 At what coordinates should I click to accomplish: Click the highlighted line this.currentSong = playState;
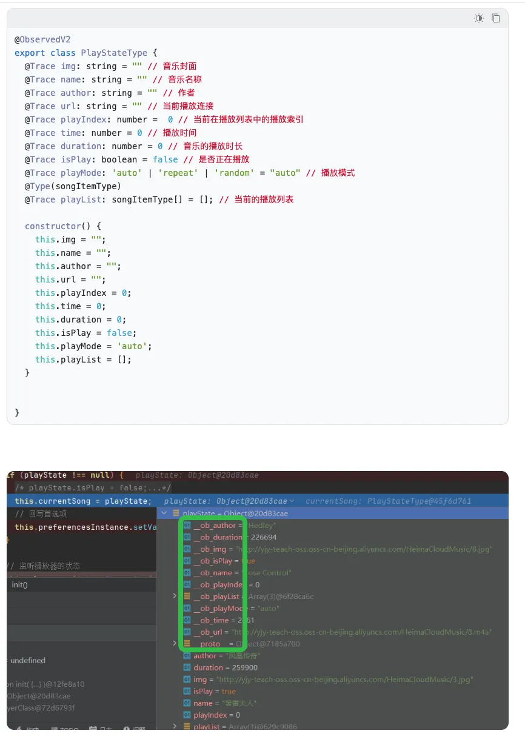pos(82,501)
